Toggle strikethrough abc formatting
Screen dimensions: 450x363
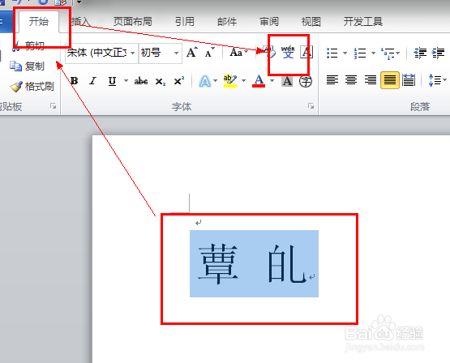point(141,81)
